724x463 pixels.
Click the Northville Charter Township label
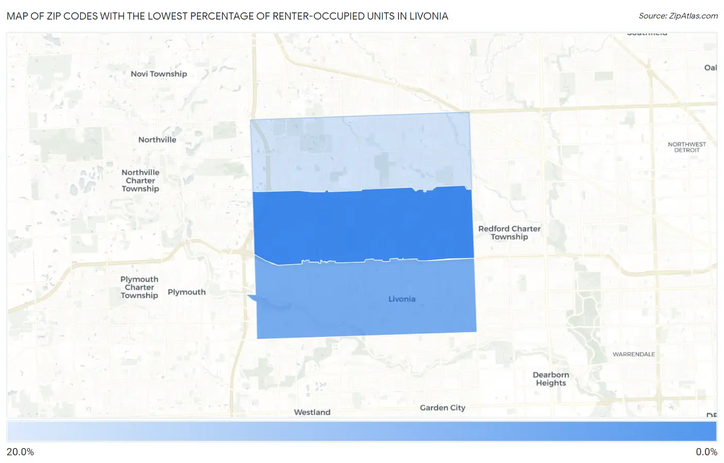[x=141, y=181]
